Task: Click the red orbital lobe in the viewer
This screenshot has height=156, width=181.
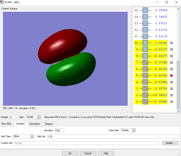Action: 62,46
